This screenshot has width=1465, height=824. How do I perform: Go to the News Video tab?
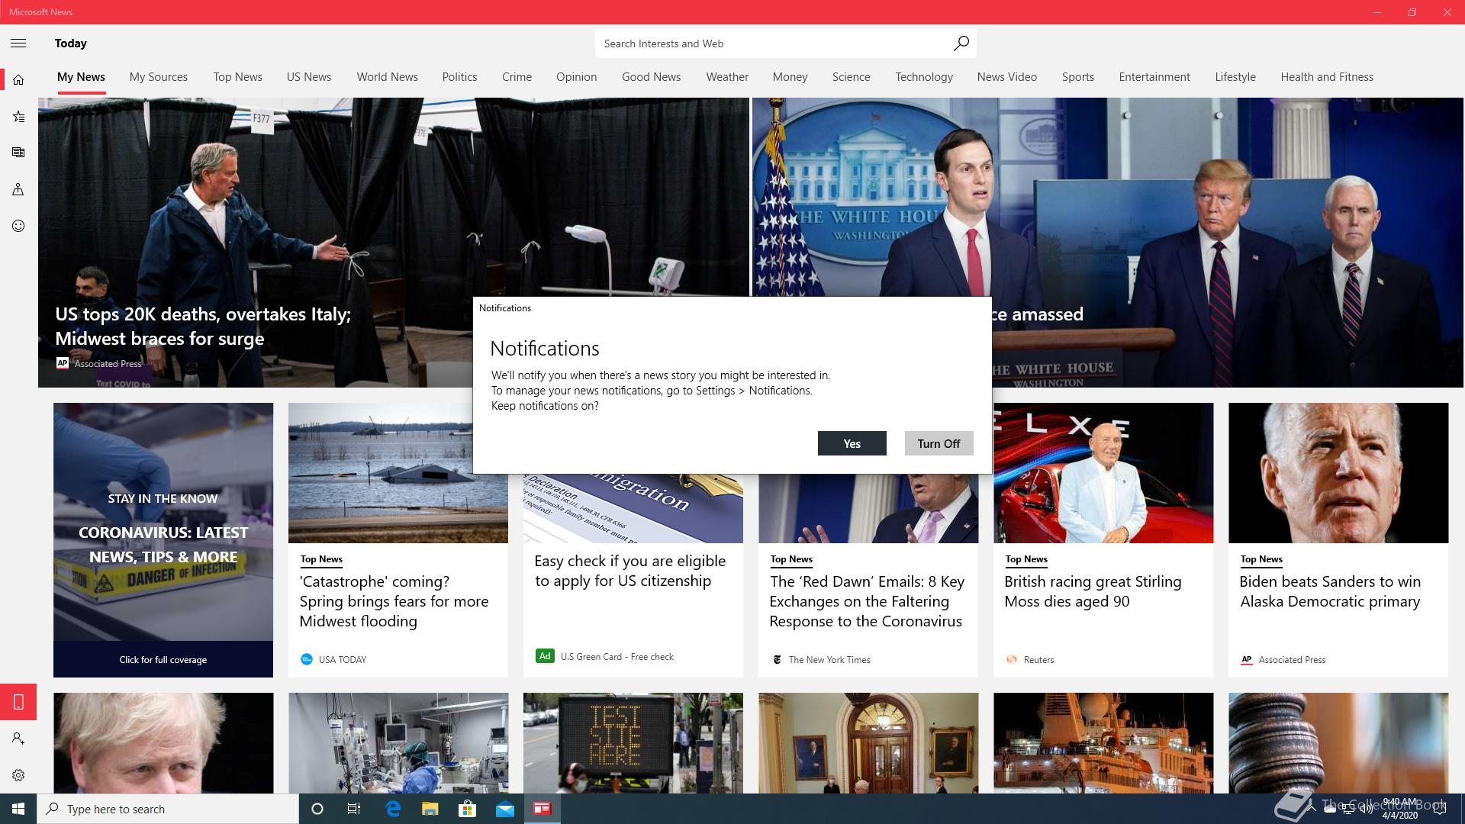[x=1007, y=77]
